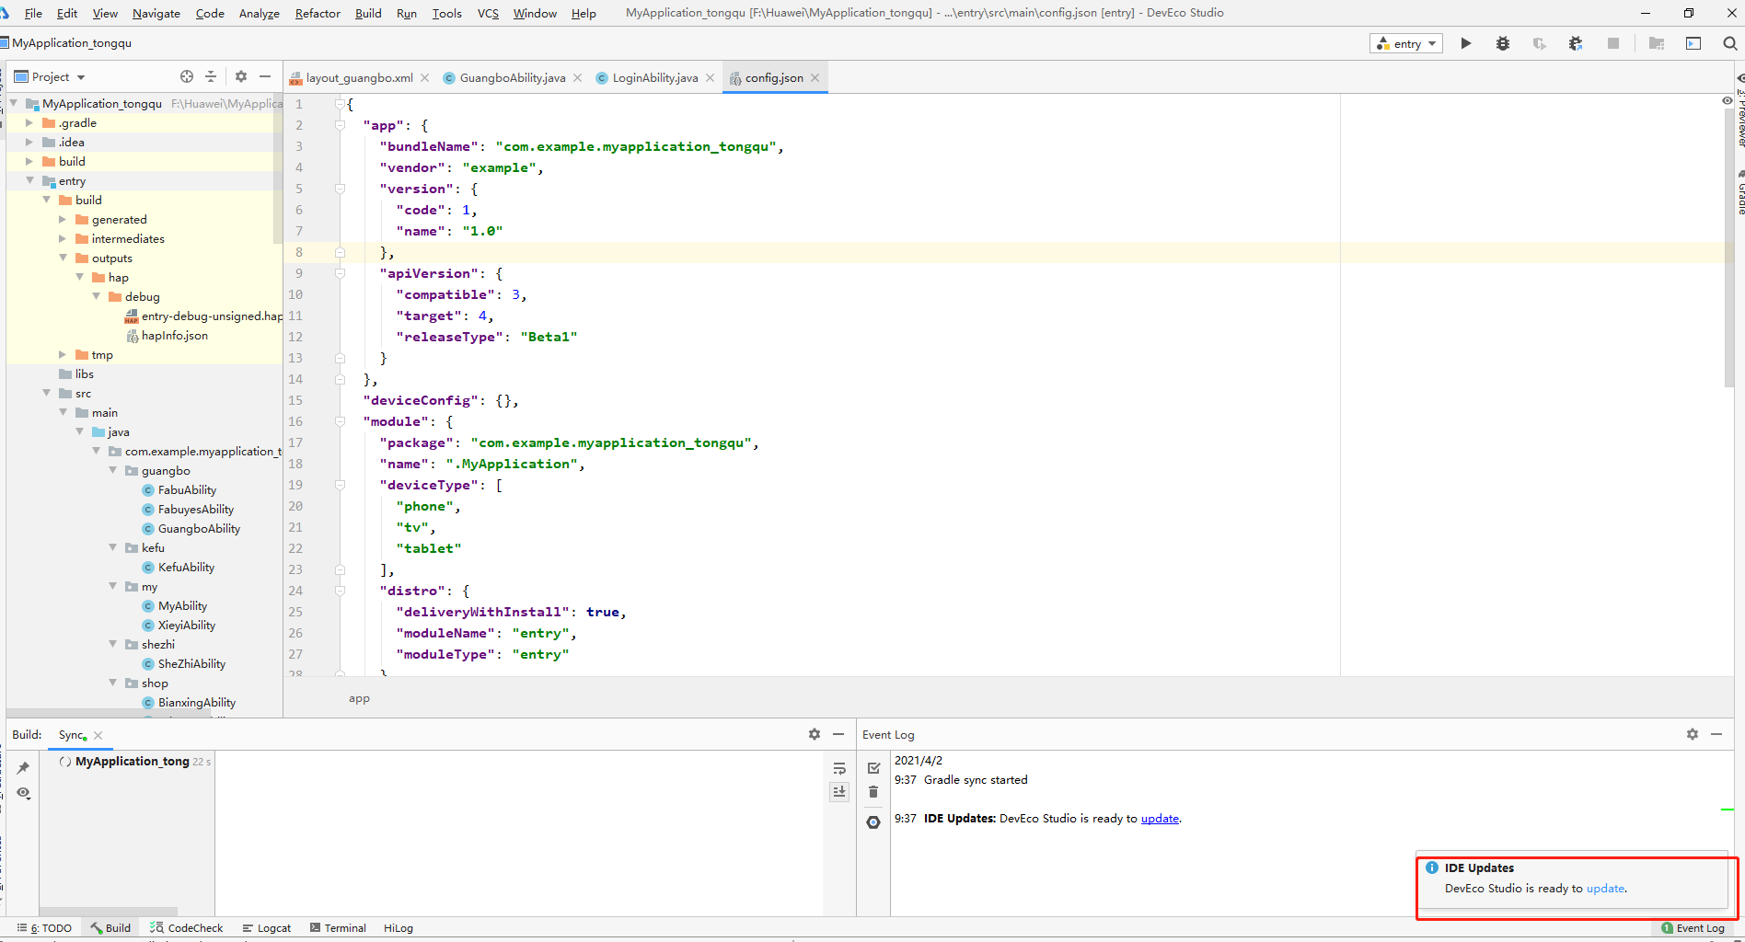Fold the apiVersion block at line 9

pyautogui.click(x=340, y=273)
